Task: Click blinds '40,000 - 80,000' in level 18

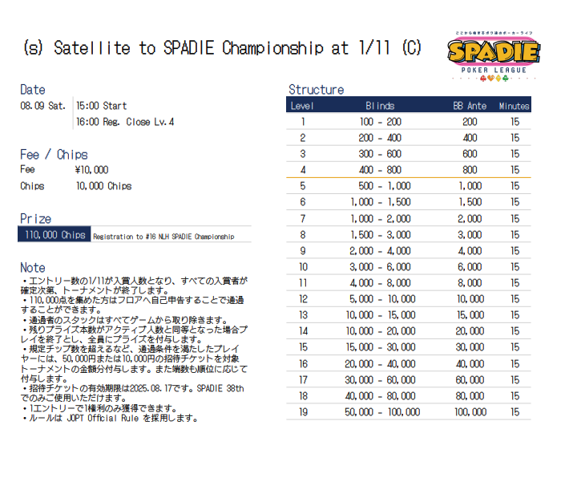Action: [381, 396]
